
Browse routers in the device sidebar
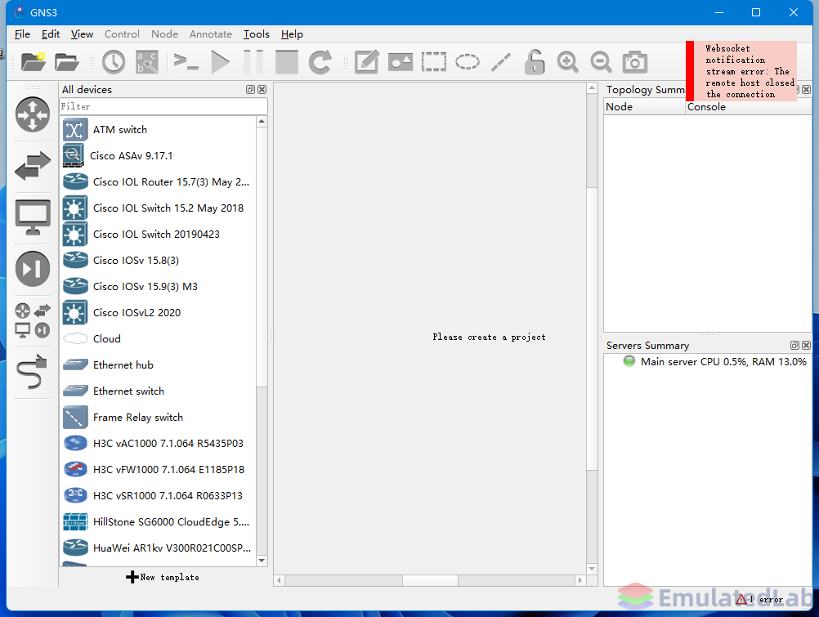(33, 114)
